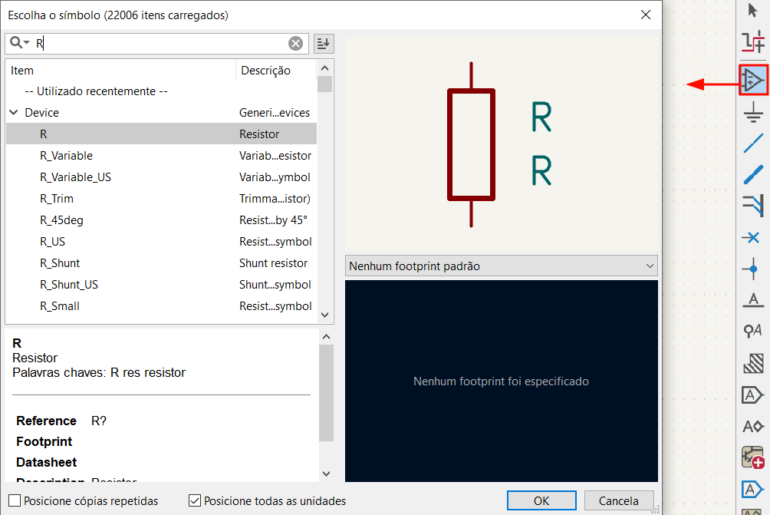Open the 'Nenhum footprint padrão' dropdown
The height and width of the screenshot is (515, 770).
[502, 266]
